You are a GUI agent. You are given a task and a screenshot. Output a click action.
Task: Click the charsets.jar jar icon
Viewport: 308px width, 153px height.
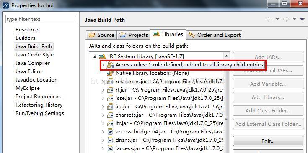pos(110,115)
